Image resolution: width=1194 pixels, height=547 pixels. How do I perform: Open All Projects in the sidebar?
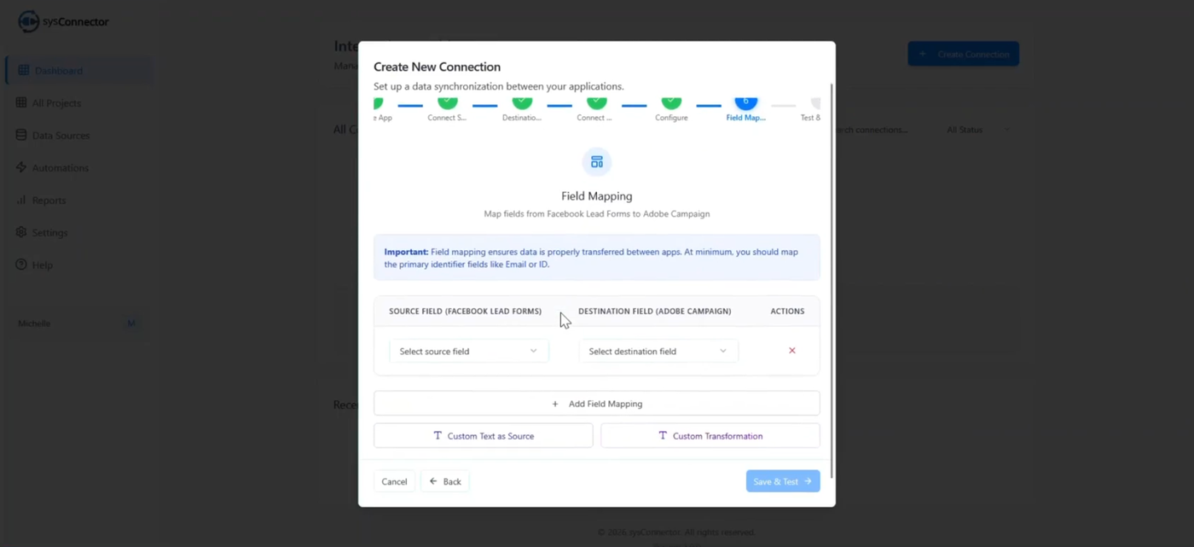[x=56, y=103]
